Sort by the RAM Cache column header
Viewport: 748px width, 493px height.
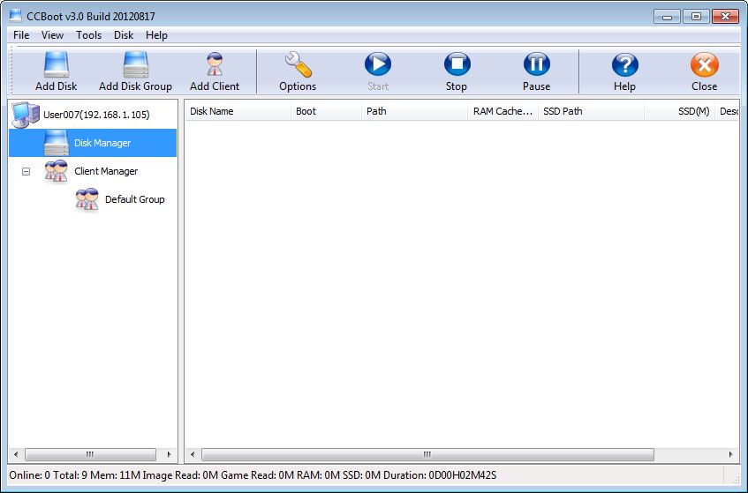pos(502,111)
